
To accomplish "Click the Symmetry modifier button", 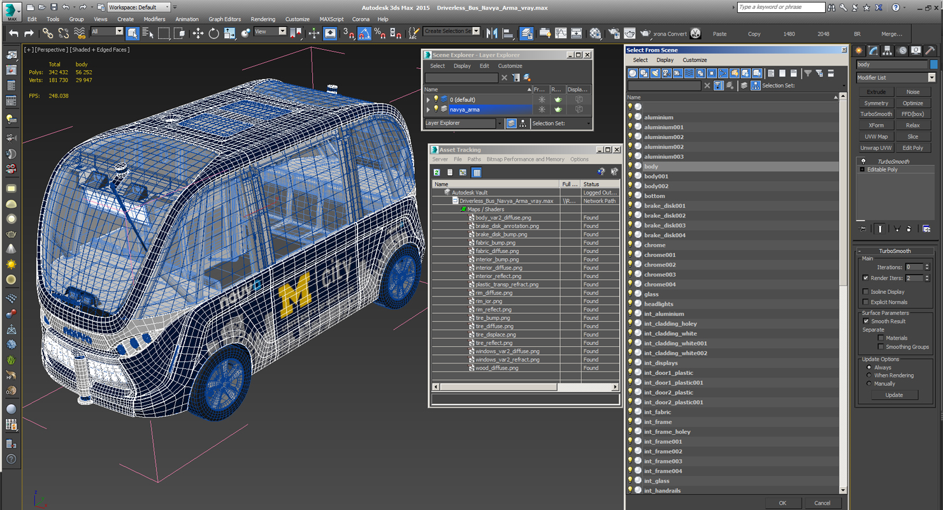I will (x=876, y=103).
